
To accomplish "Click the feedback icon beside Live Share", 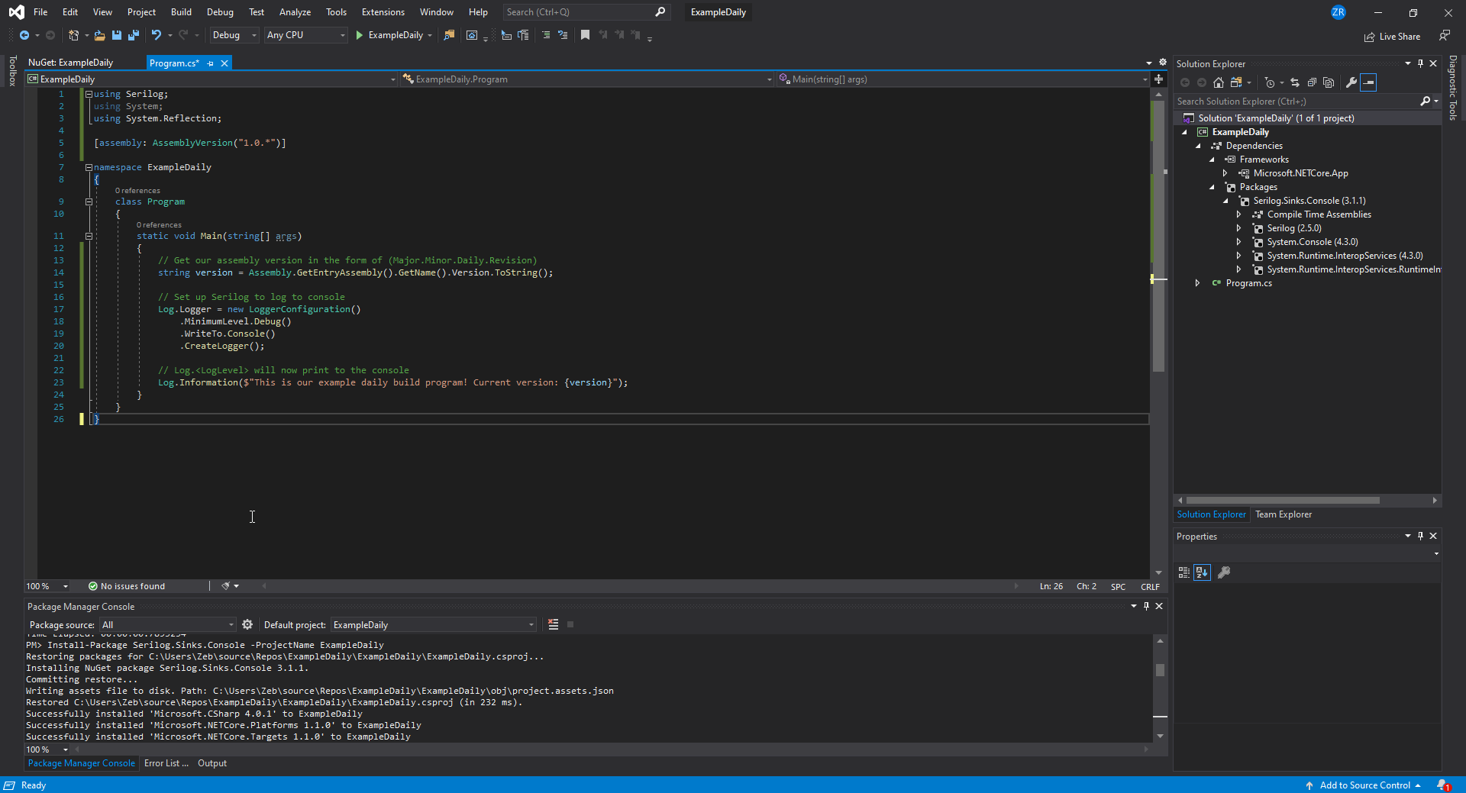I will 1444,36.
